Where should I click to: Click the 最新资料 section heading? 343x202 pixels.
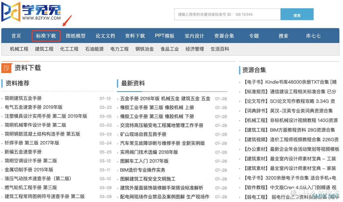(133, 83)
